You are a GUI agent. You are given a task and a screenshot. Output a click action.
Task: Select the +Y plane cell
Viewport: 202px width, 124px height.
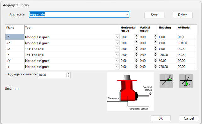(x=15, y=61)
